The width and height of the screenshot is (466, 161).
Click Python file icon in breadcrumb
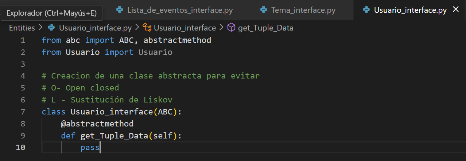[x=51, y=28]
